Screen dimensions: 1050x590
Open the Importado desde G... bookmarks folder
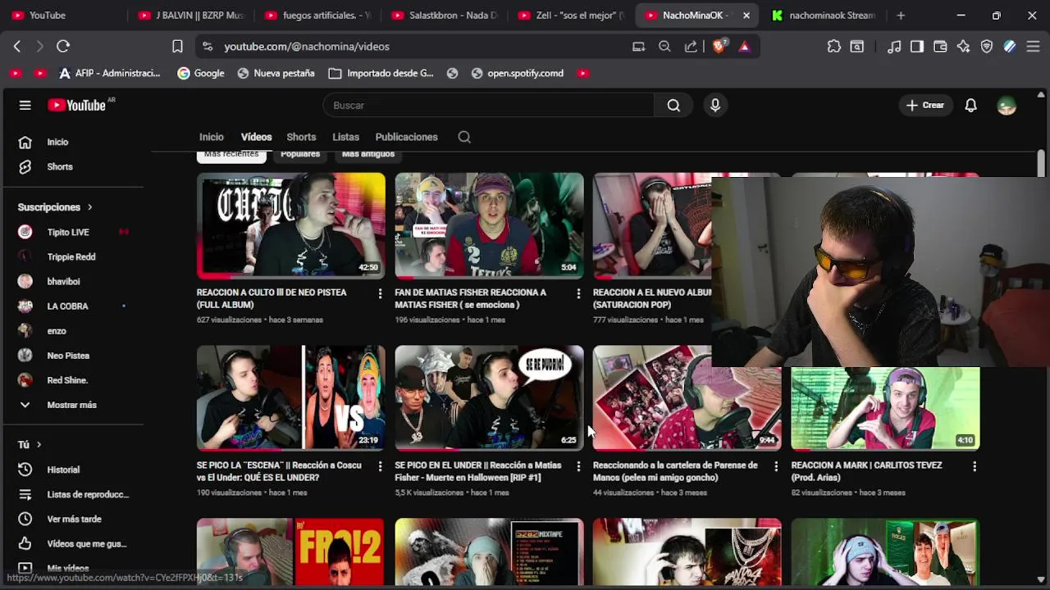[x=381, y=73]
